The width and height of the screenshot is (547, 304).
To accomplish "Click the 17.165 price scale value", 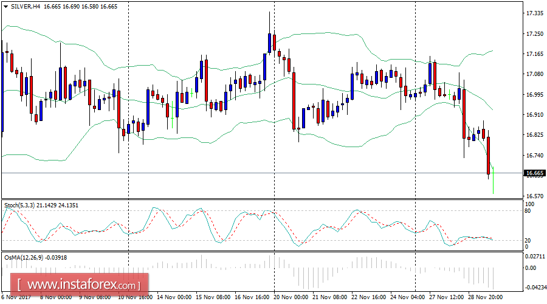I will (x=535, y=54).
